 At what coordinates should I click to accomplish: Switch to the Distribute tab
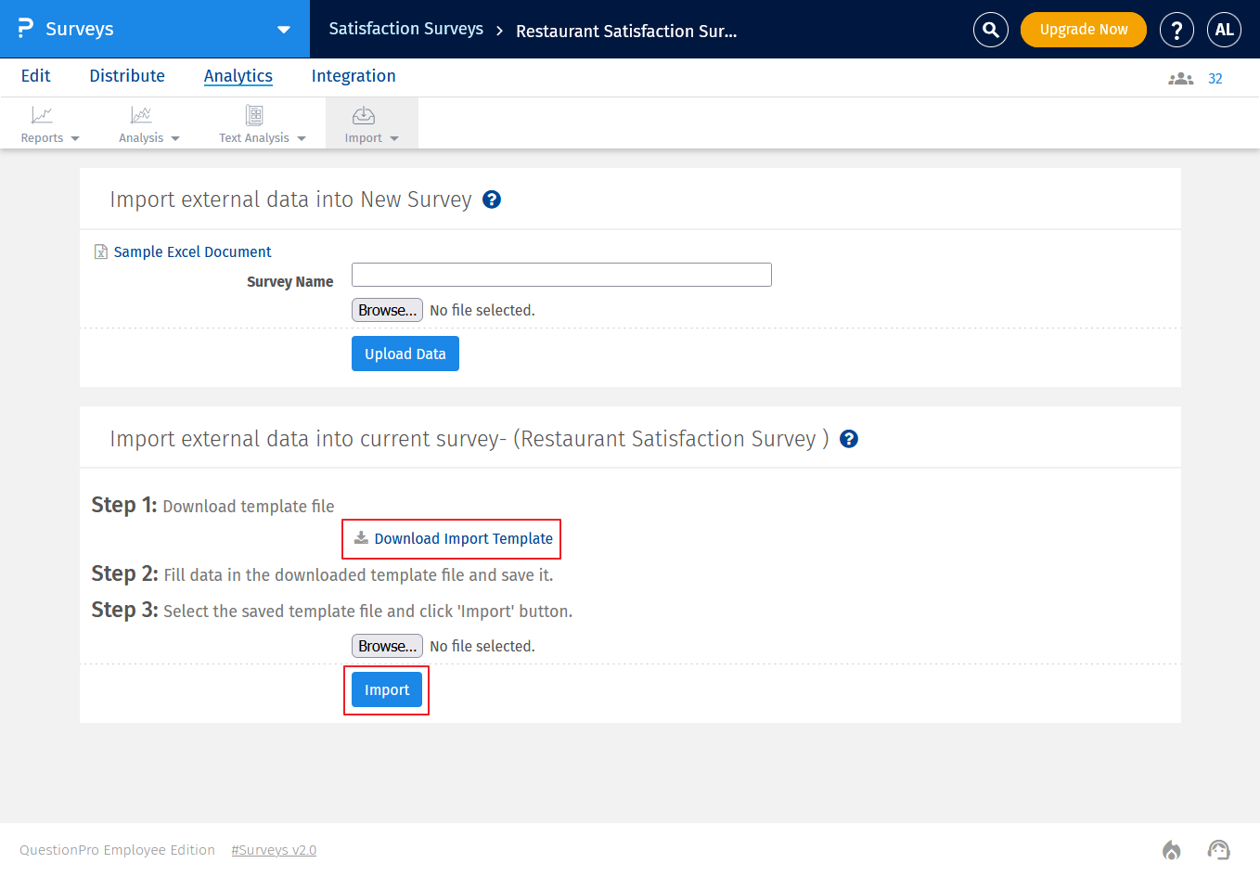coord(126,76)
